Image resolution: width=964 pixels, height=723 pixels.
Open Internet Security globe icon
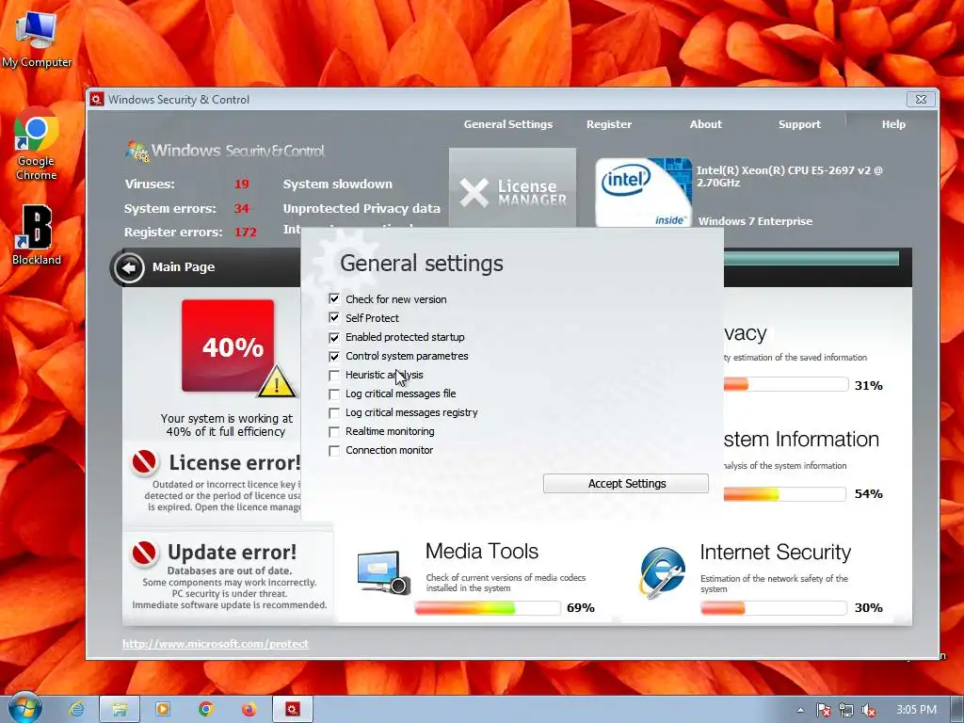[x=662, y=572]
